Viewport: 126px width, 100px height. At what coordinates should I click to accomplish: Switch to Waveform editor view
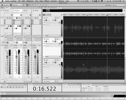(5, 5)
